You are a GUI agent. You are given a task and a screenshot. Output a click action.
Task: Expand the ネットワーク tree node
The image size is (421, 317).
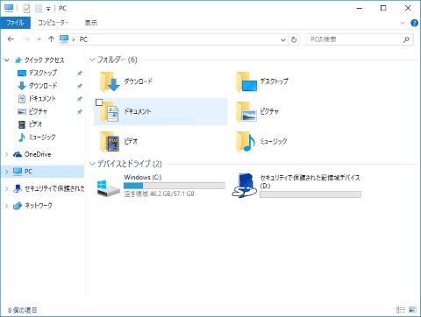click(x=7, y=206)
